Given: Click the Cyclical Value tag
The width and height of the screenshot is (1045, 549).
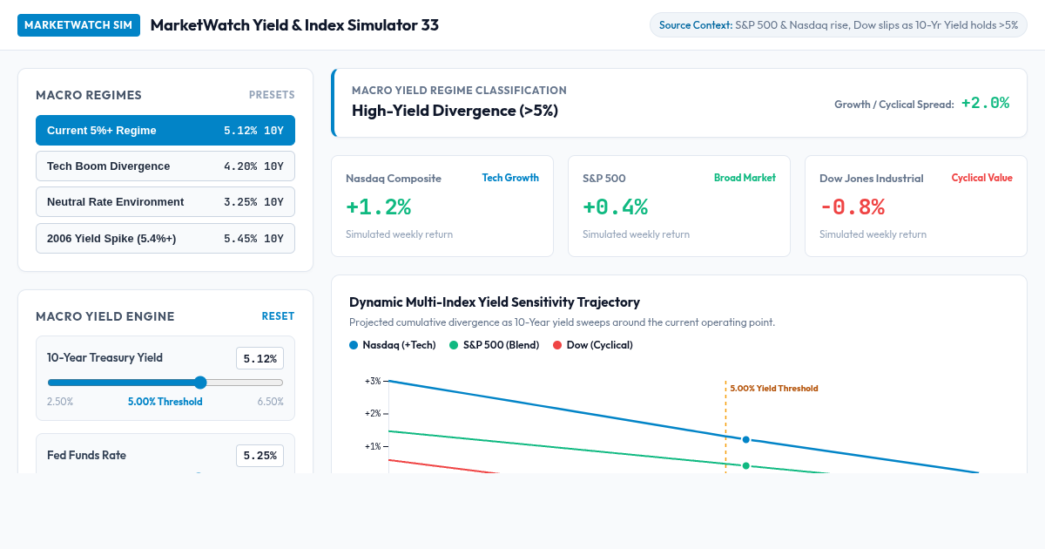Looking at the screenshot, I should pyautogui.click(x=982, y=178).
